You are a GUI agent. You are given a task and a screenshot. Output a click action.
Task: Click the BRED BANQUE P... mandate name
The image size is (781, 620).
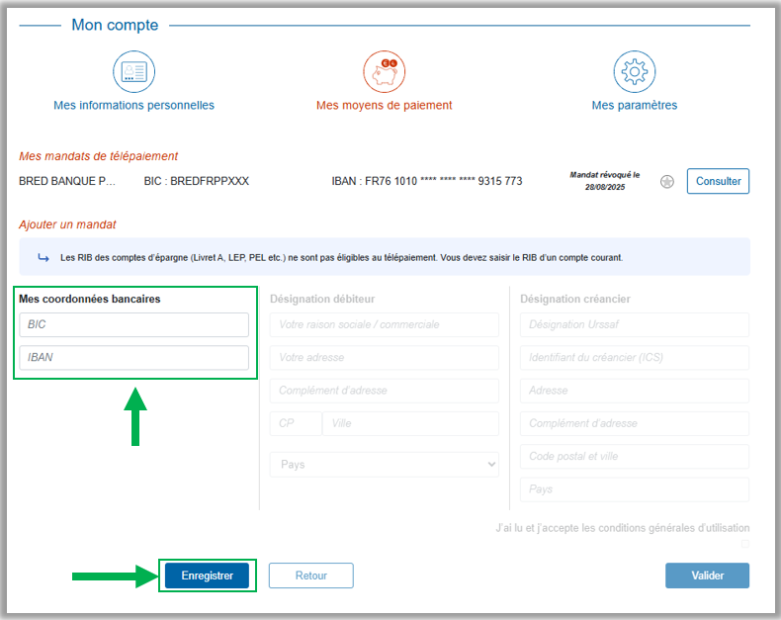[x=67, y=181]
